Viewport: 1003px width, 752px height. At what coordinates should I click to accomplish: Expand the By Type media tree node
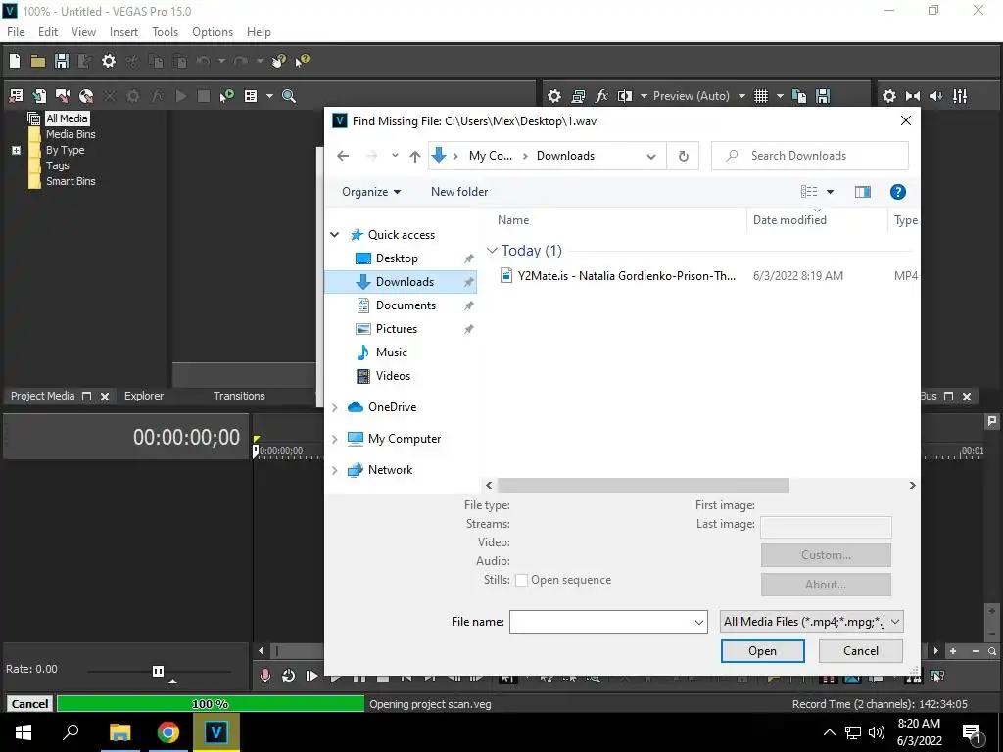(x=16, y=150)
